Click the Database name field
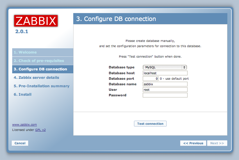239x160 pixels. (165, 84)
